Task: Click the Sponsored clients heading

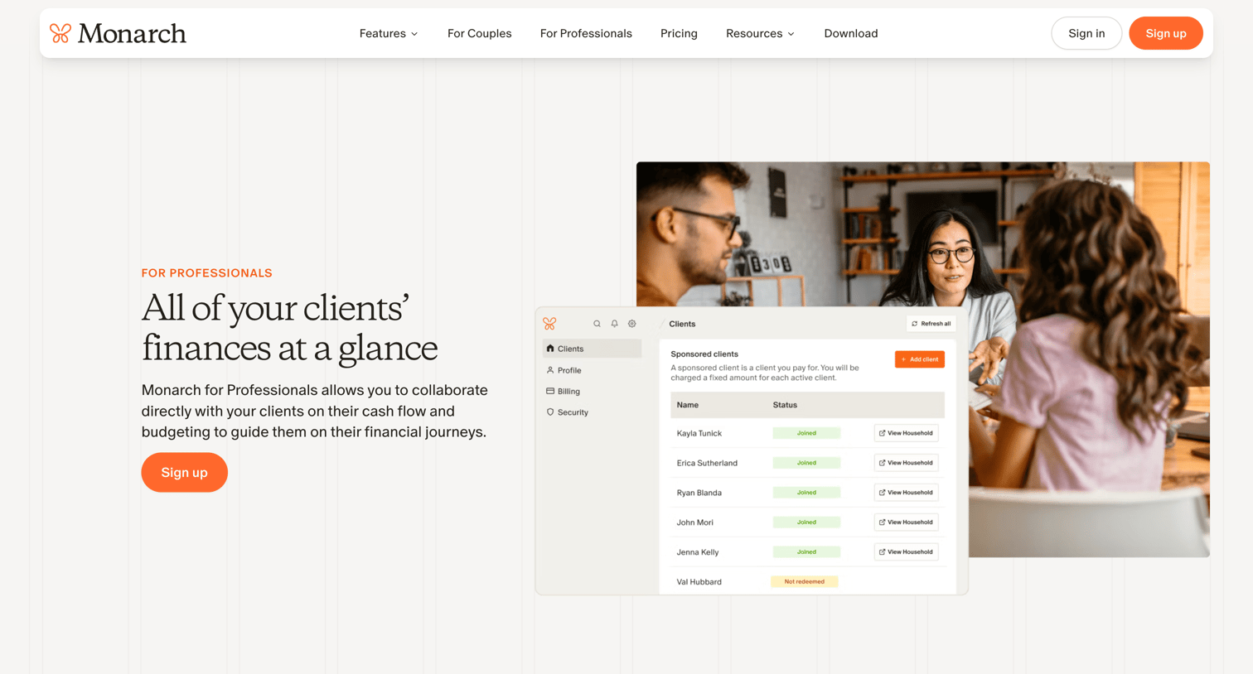Action: (704, 354)
